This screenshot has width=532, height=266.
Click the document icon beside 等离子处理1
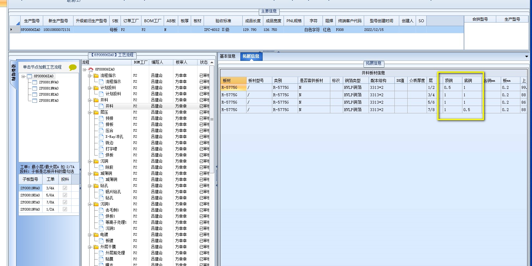point(101,222)
